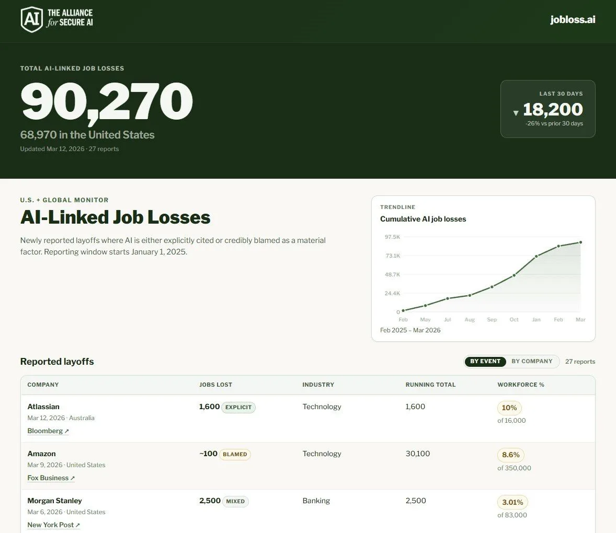Screen dimensions: 616x533
Task: Click the EXPLICIT badge on Atlassian row
Action: point(238,408)
